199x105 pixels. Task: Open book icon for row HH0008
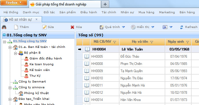click(87, 64)
